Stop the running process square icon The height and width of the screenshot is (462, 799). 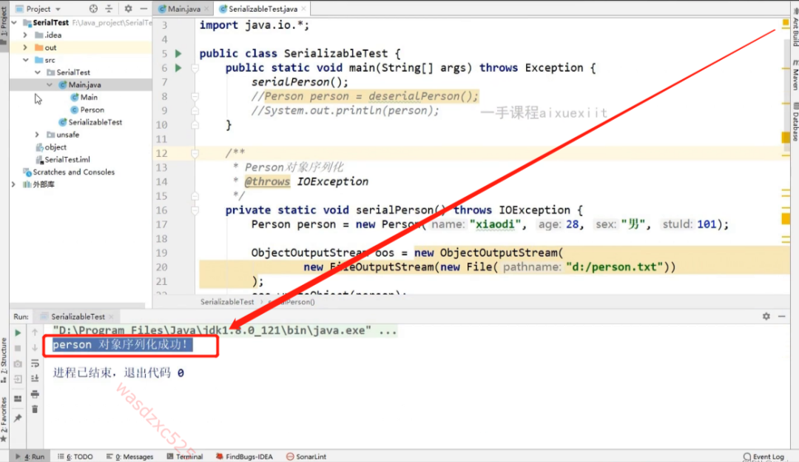click(x=18, y=348)
